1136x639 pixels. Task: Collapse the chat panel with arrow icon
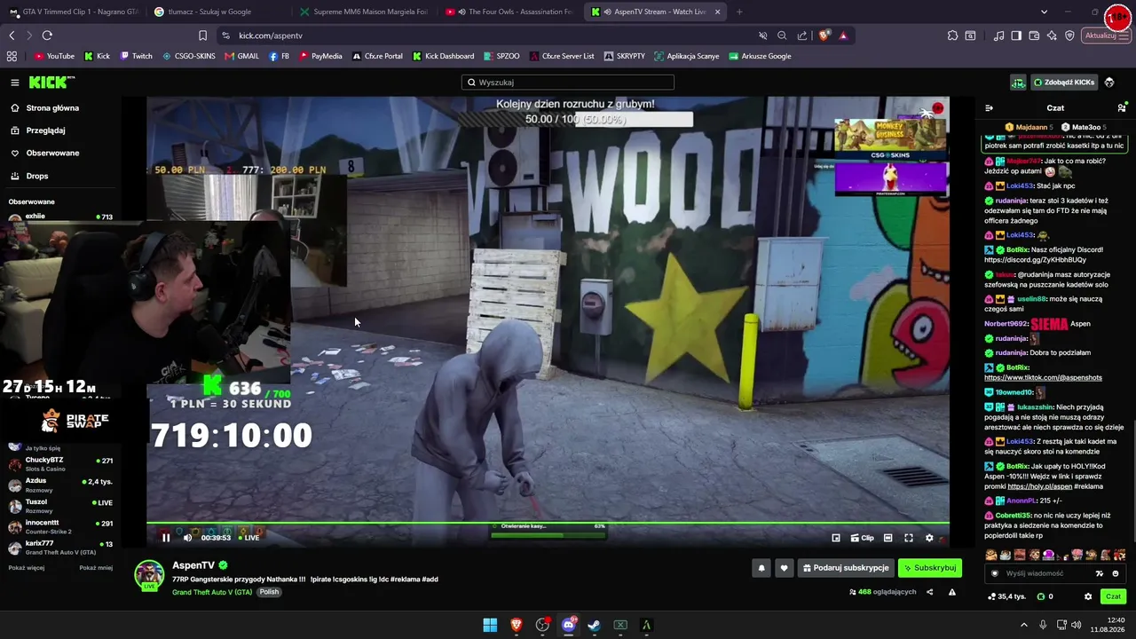[990, 108]
